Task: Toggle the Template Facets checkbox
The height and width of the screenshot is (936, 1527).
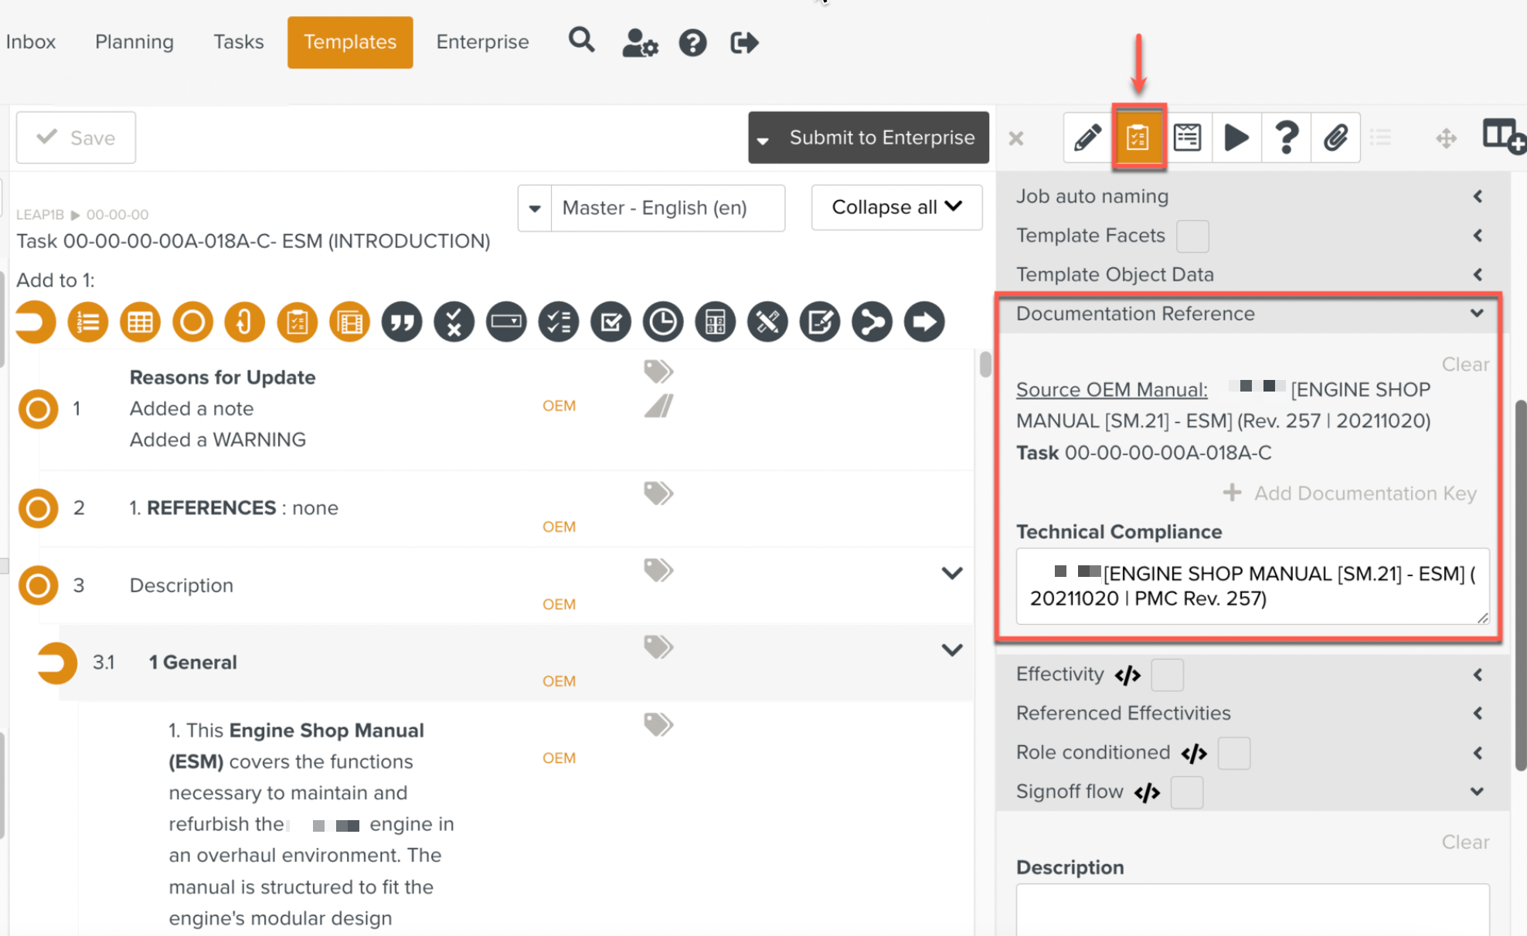Action: pyautogui.click(x=1192, y=236)
